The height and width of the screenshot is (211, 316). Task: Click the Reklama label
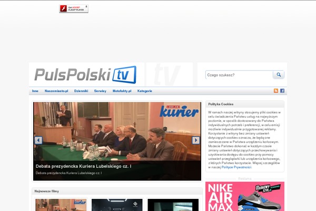click(245, 179)
